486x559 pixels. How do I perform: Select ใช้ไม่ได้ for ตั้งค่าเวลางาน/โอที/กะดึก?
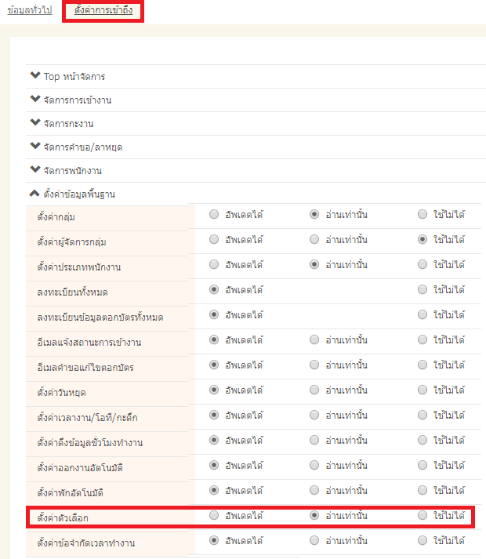click(x=423, y=415)
